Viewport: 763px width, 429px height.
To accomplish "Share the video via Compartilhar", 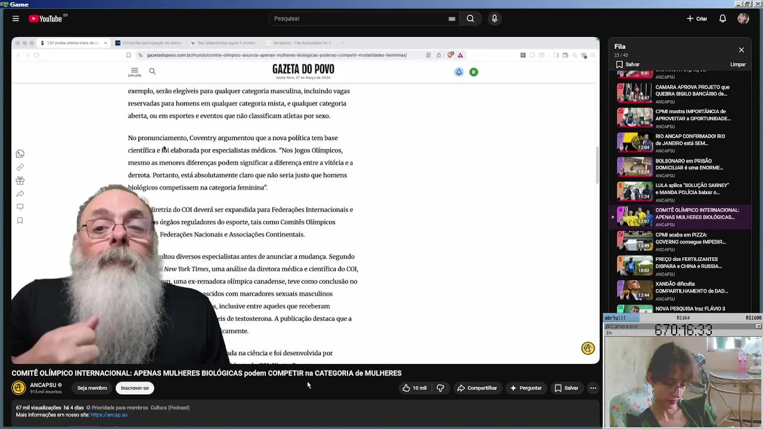I will (x=477, y=388).
